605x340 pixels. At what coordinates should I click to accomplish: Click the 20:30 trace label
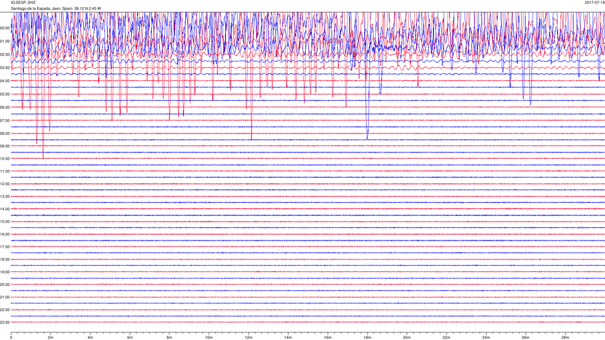click(5, 285)
